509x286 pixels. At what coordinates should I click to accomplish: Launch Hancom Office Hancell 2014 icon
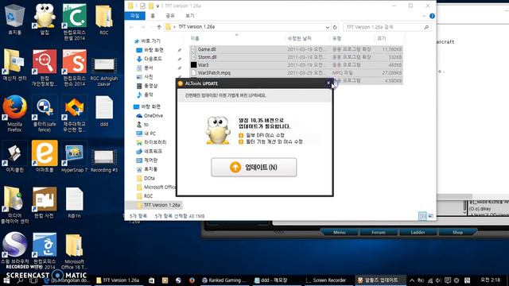coord(74,21)
